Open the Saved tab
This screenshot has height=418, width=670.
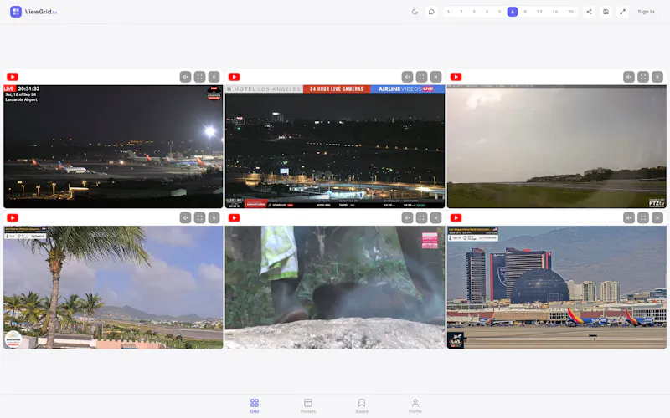coord(362,405)
